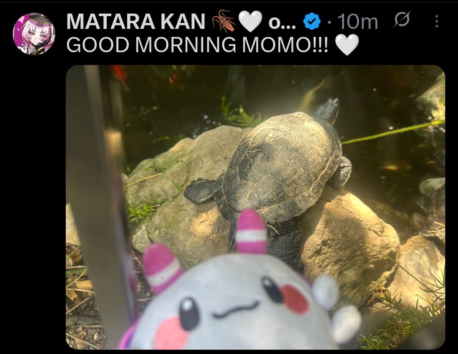Click the Grok slashed-circle icon

402,19
